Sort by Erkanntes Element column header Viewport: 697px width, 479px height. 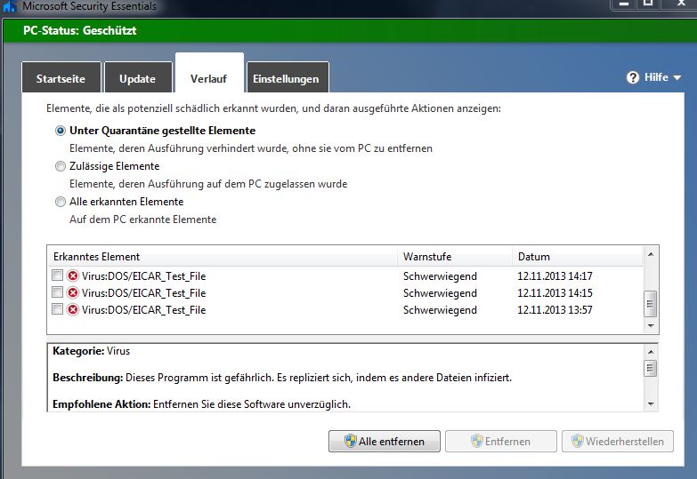(x=223, y=257)
